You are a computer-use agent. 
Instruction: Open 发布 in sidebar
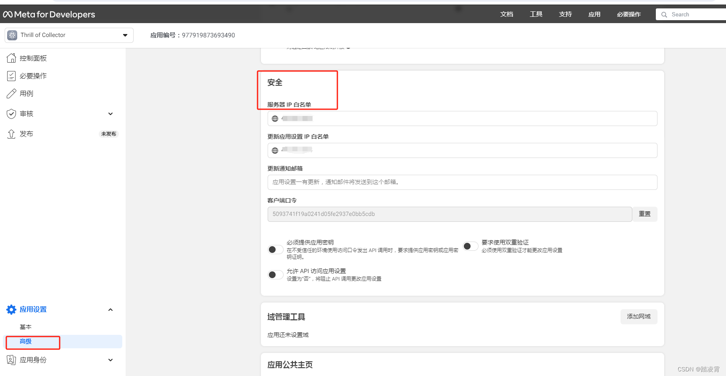click(x=26, y=134)
